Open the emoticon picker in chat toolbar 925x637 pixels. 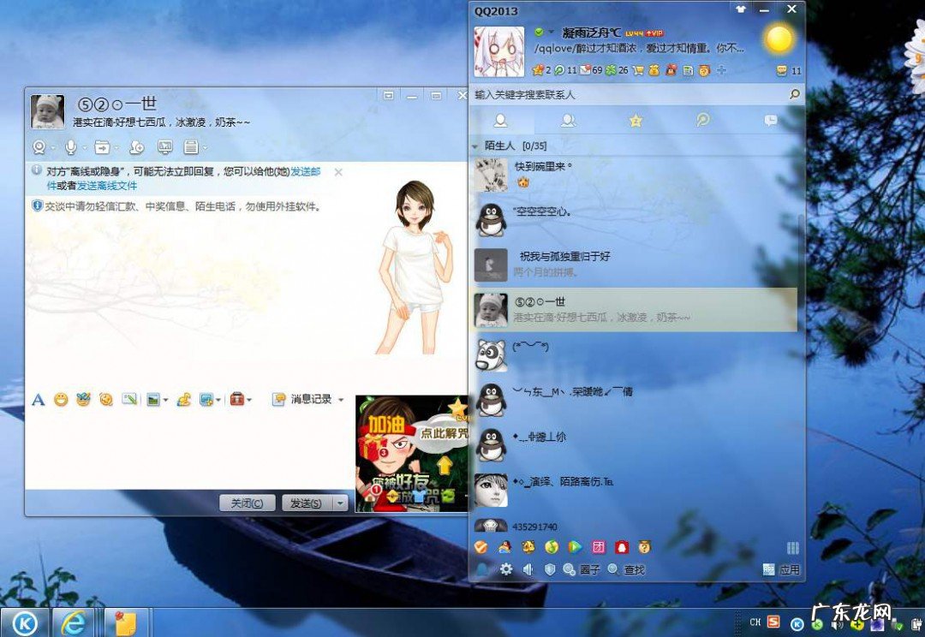click(x=62, y=399)
